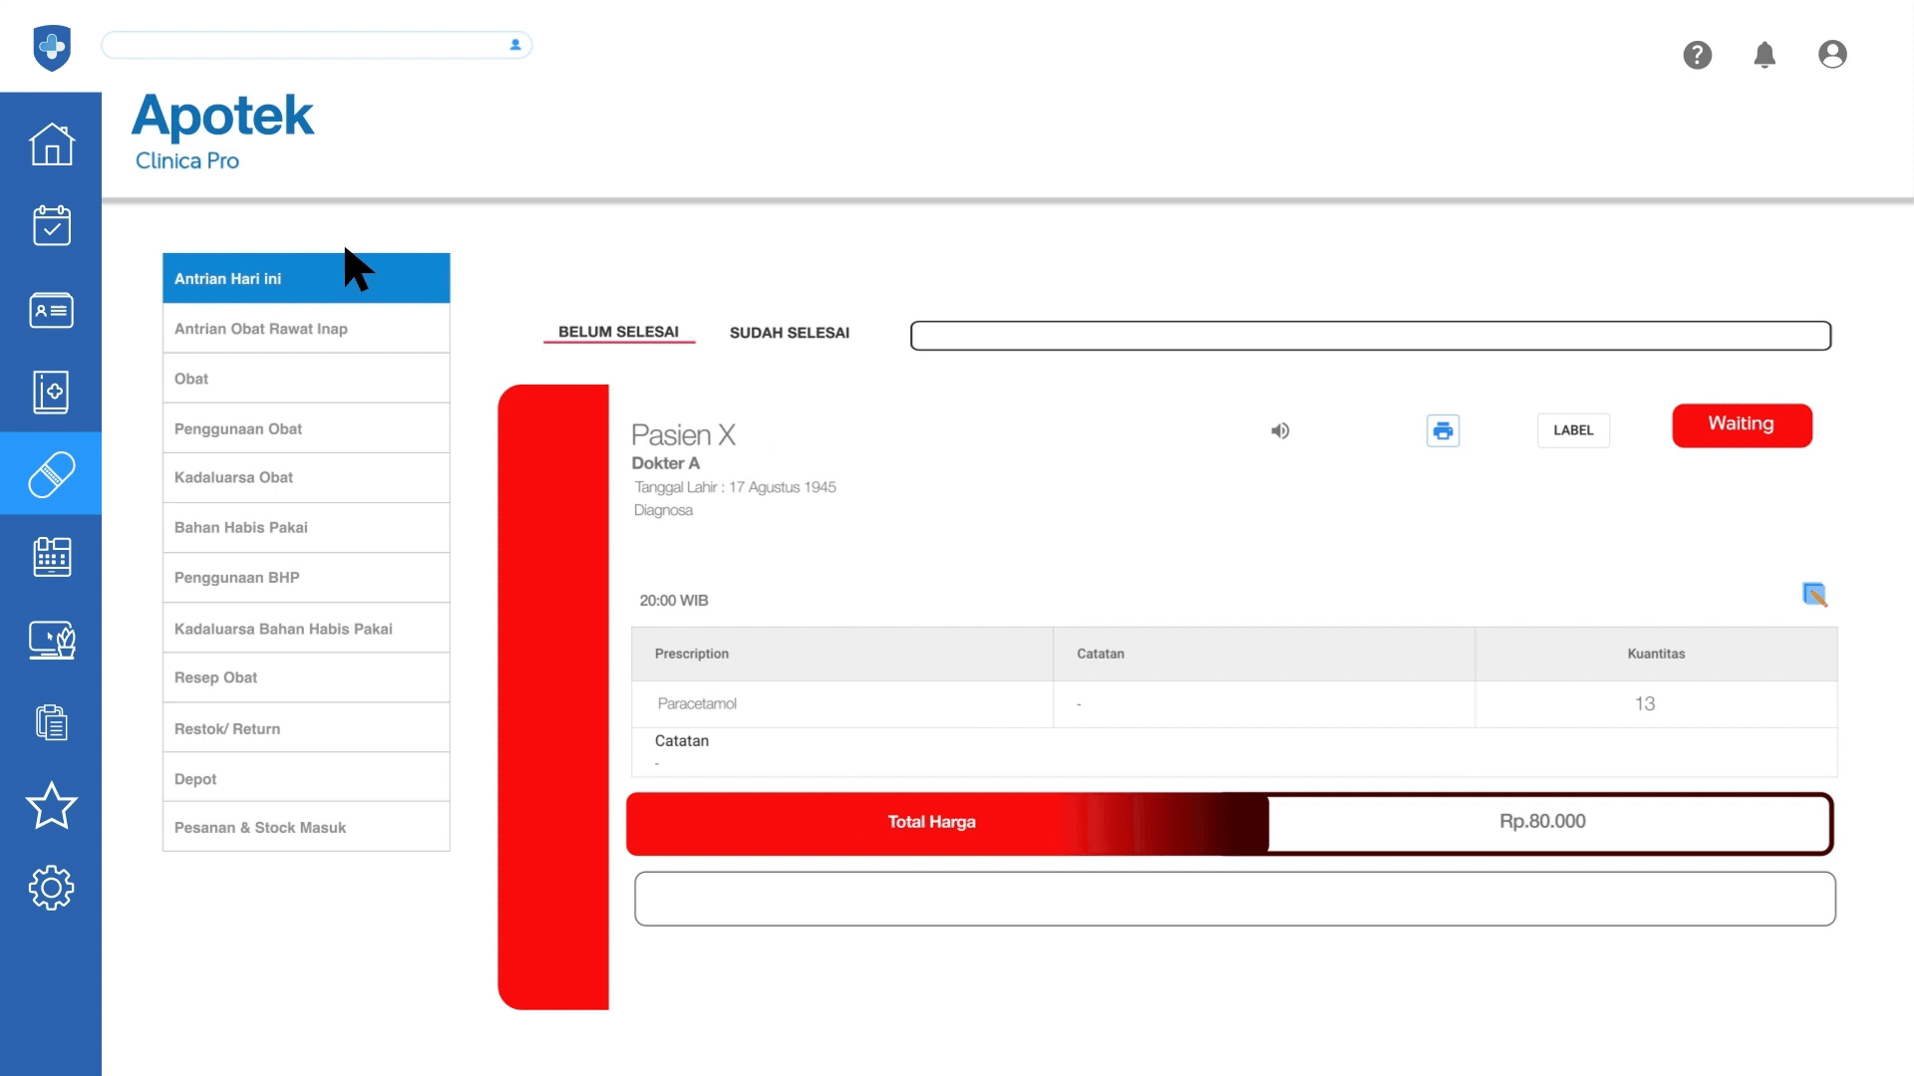Viewport: 1914px width, 1076px height.
Task: Select the BELUM SELESAI tab
Action: 618,332
